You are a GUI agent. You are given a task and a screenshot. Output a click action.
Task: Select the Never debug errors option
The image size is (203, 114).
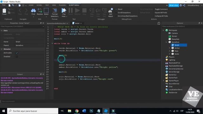pyautogui.click(x=120, y=9)
